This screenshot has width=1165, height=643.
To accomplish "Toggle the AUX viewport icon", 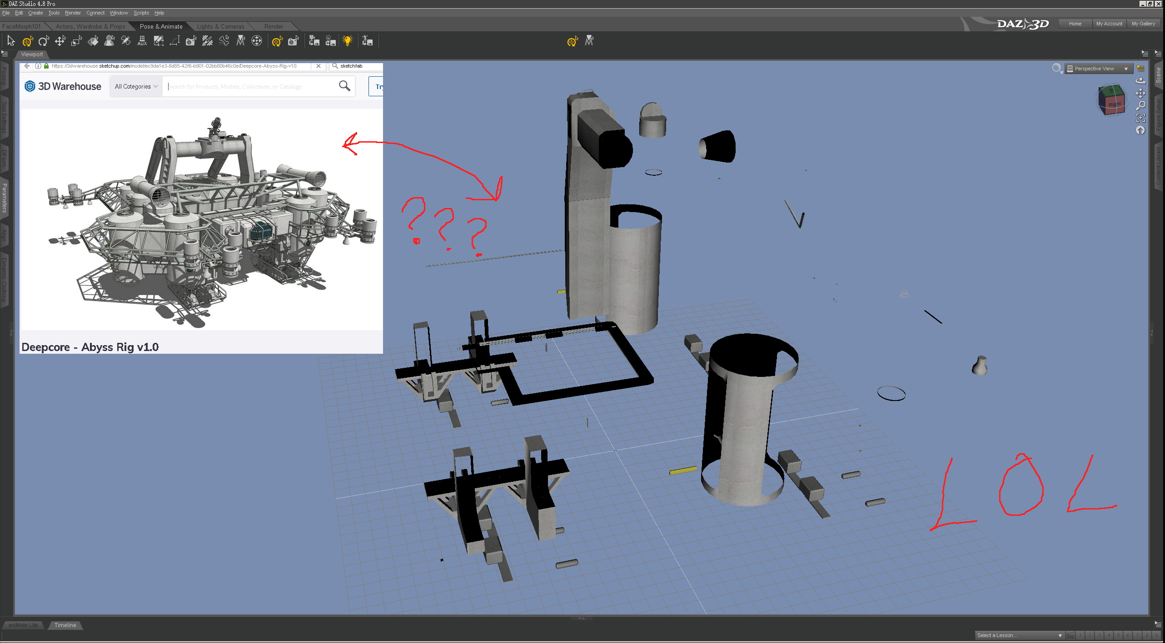I will [x=142, y=41].
